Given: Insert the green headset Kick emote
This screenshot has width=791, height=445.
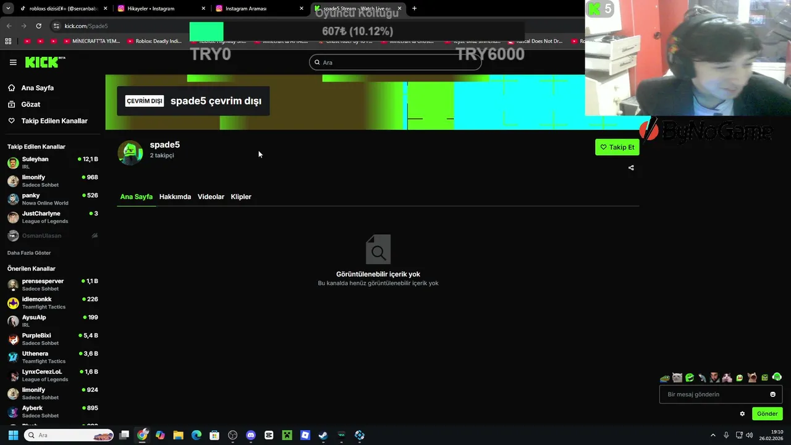Looking at the screenshot, I should click(777, 377).
